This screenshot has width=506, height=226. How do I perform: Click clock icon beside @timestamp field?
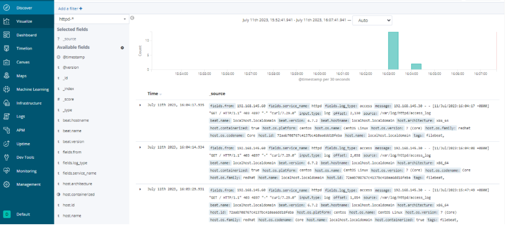point(58,57)
